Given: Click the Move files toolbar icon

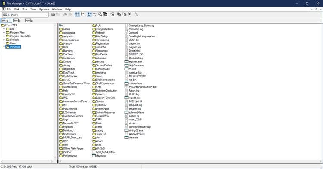Looking at the screenshot, I should pyautogui.click(x=124, y=14).
